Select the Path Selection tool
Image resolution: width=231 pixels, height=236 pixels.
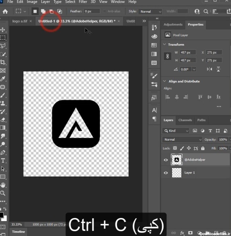click(3, 169)
